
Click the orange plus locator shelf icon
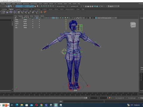pyautogui.click(x=41, y=12)
